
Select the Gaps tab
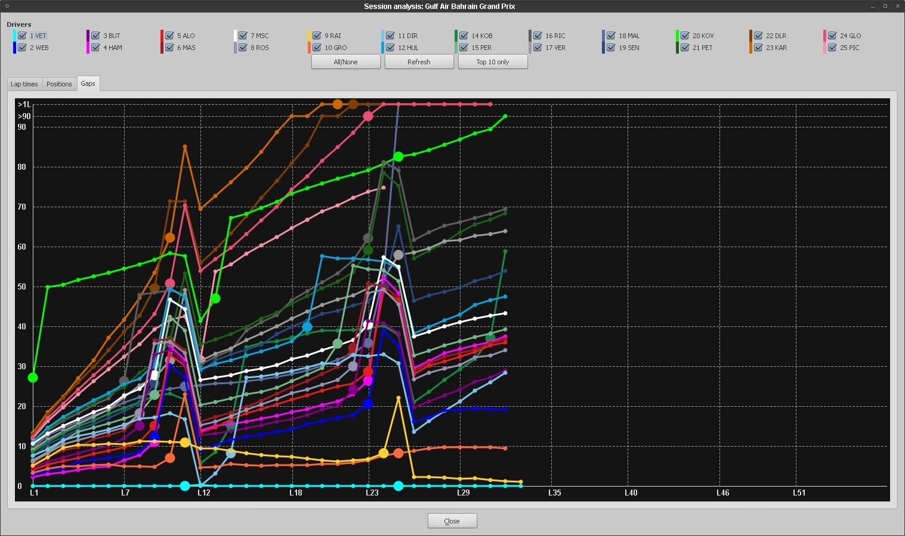tap(88, 84)
